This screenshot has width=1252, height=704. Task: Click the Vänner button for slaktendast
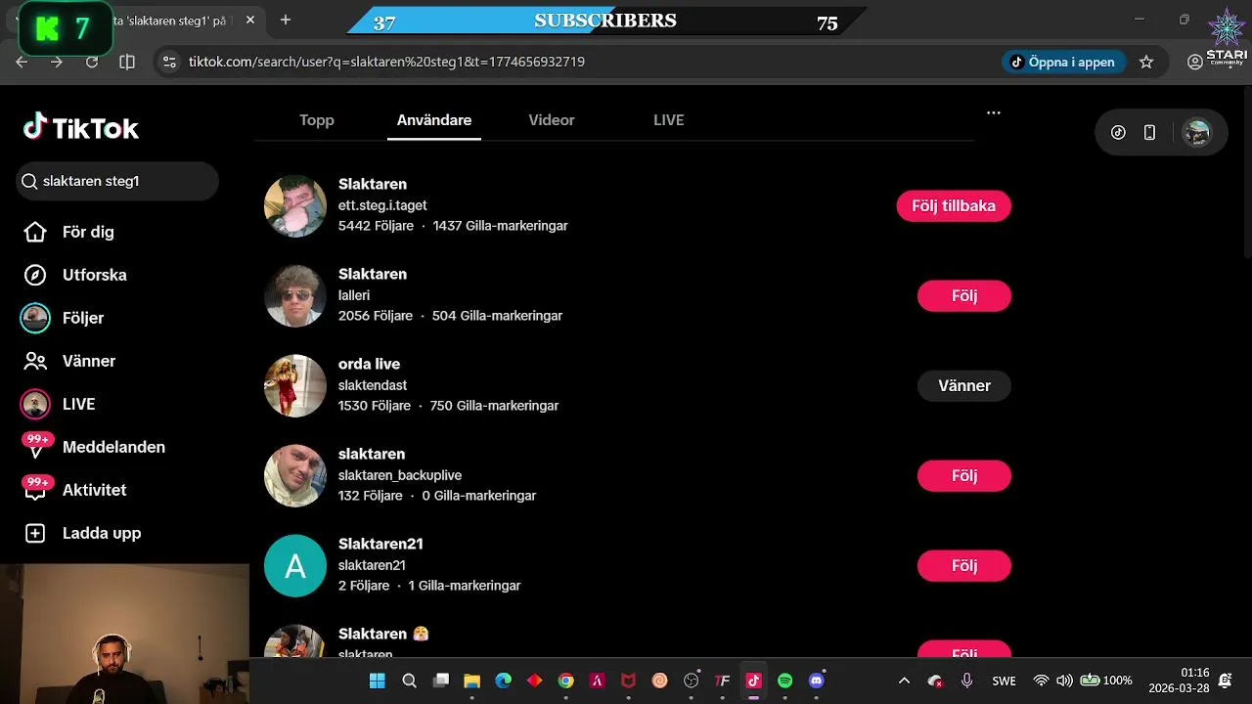(x=964, y=385)
